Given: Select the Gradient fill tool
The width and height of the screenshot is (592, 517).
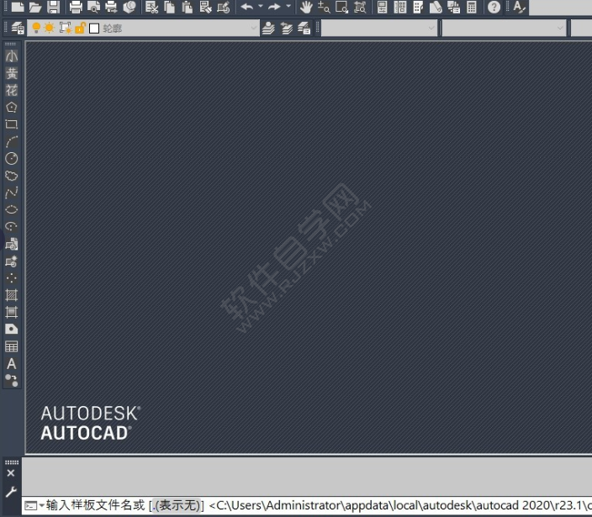Looking at the screenshot, I should pyautogui.click(x=12, y=312).
